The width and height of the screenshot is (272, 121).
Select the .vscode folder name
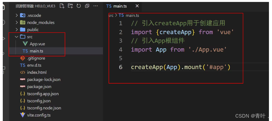(x=34, y=16)
